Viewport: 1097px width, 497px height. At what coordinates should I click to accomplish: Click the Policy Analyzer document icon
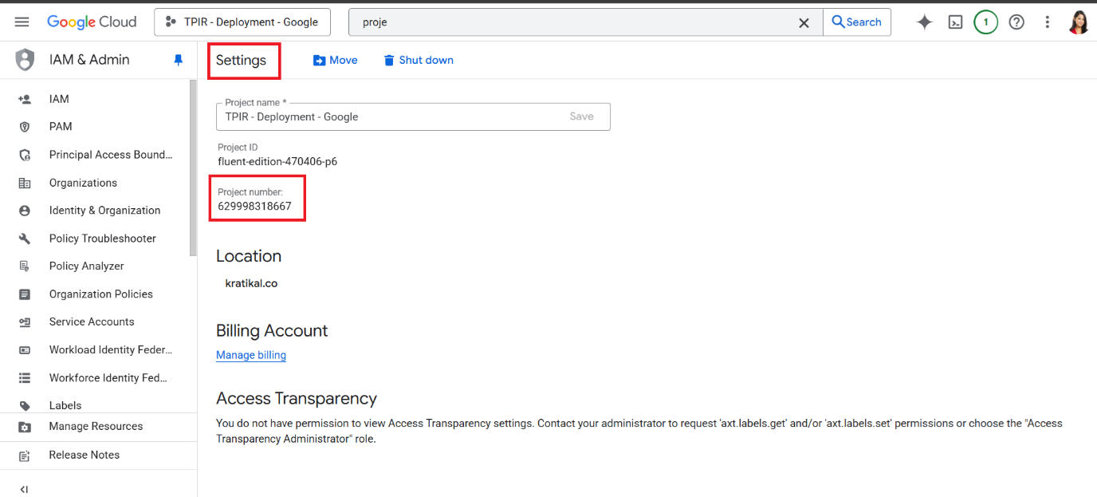(x=25, y=266)
